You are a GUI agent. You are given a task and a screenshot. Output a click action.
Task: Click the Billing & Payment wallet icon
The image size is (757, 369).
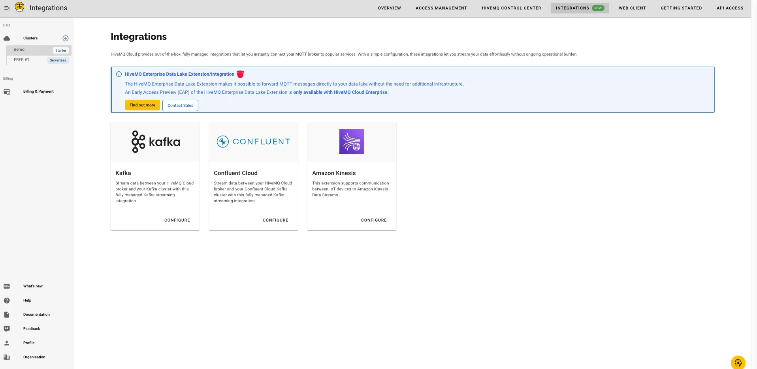pos(7,92)
